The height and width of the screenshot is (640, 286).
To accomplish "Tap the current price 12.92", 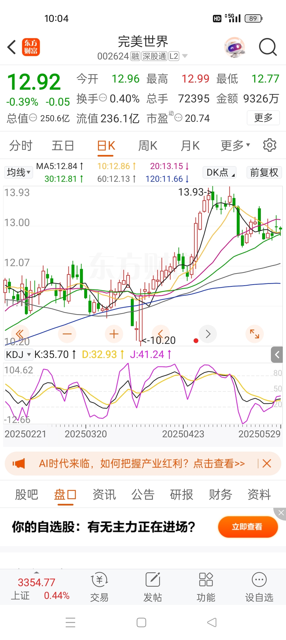I will (34, 82).
